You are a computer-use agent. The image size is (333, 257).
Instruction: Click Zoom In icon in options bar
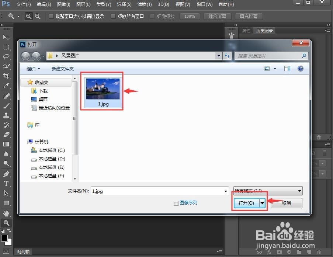[x=29, y=16]
